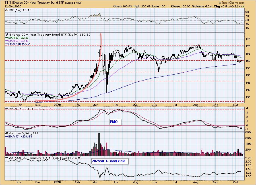
Task: Click the 175 label on the price axis
Action: (248, 39)
